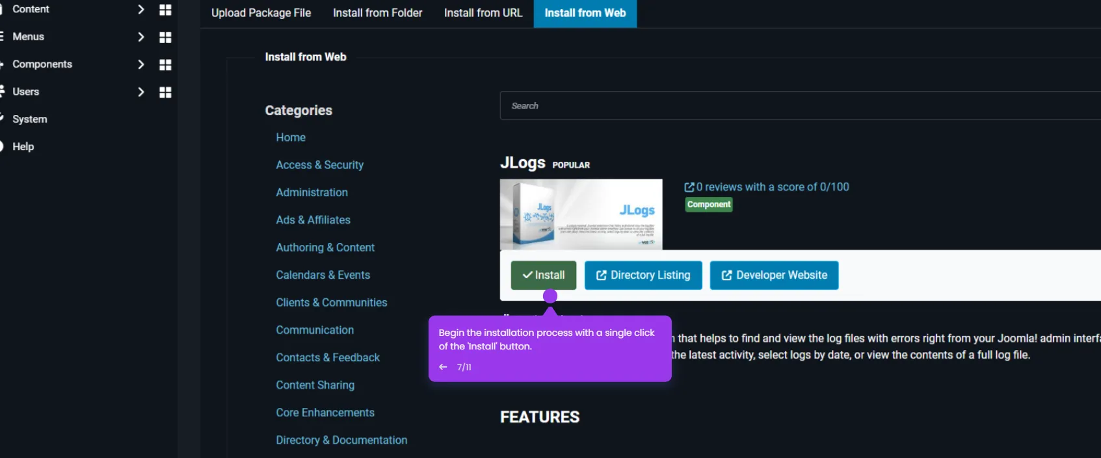Select the Contacts & Feedback category
1101x458 pixels.
pyautogui.click(x=328, y=357)
